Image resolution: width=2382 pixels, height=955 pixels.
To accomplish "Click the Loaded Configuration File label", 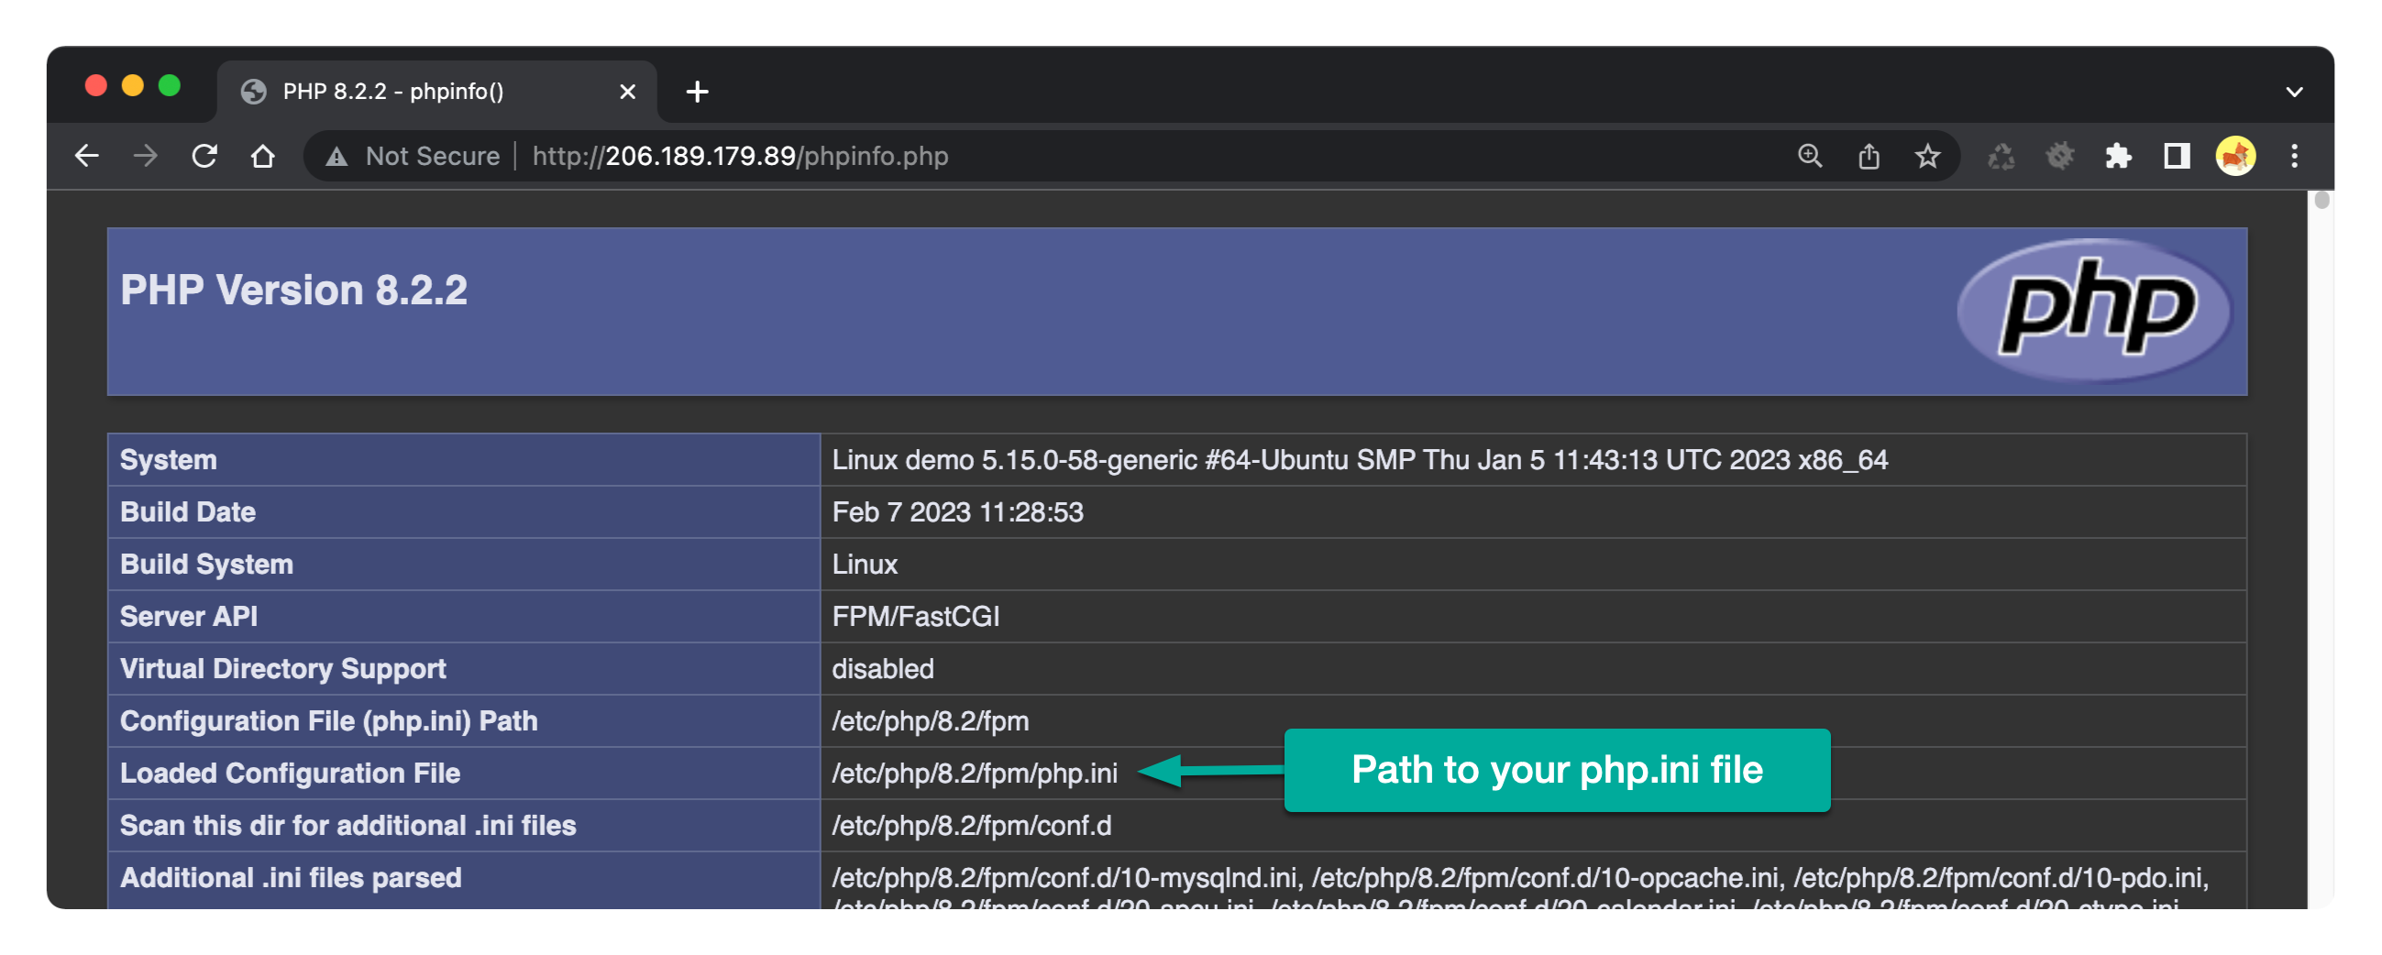I will (290, 774).
